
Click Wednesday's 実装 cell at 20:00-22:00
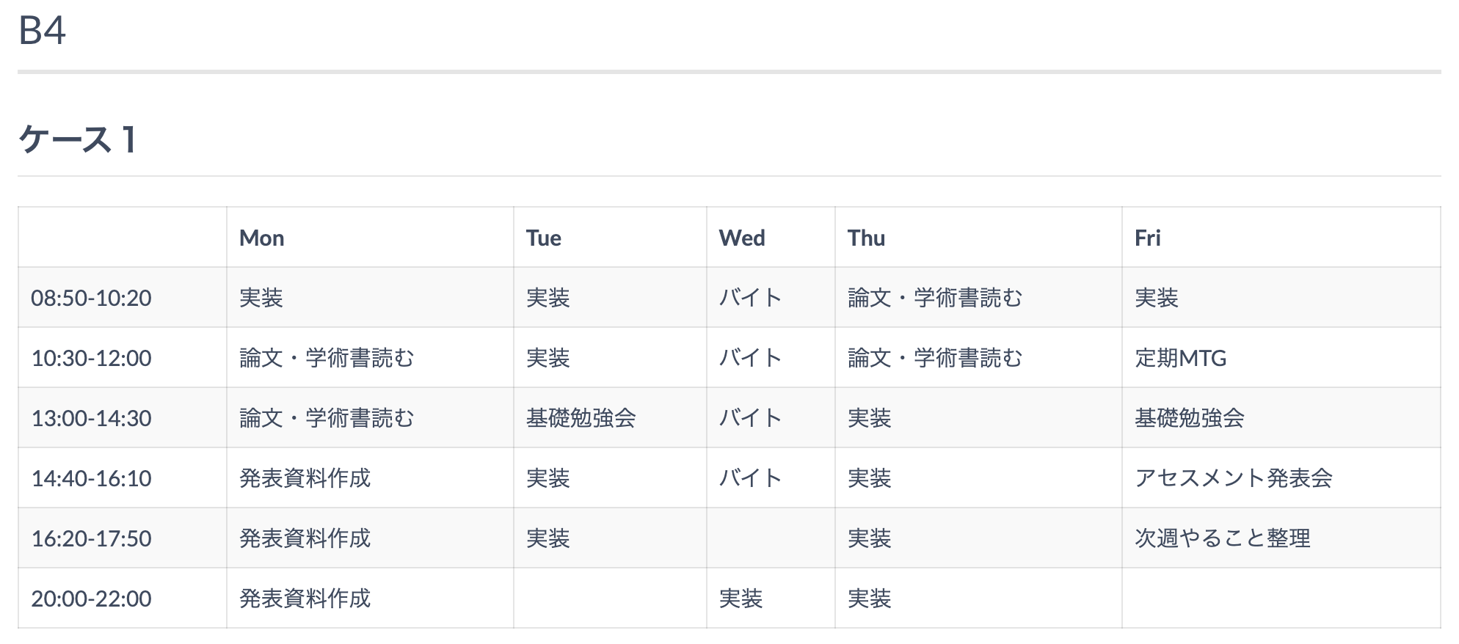tap(771, 599)
